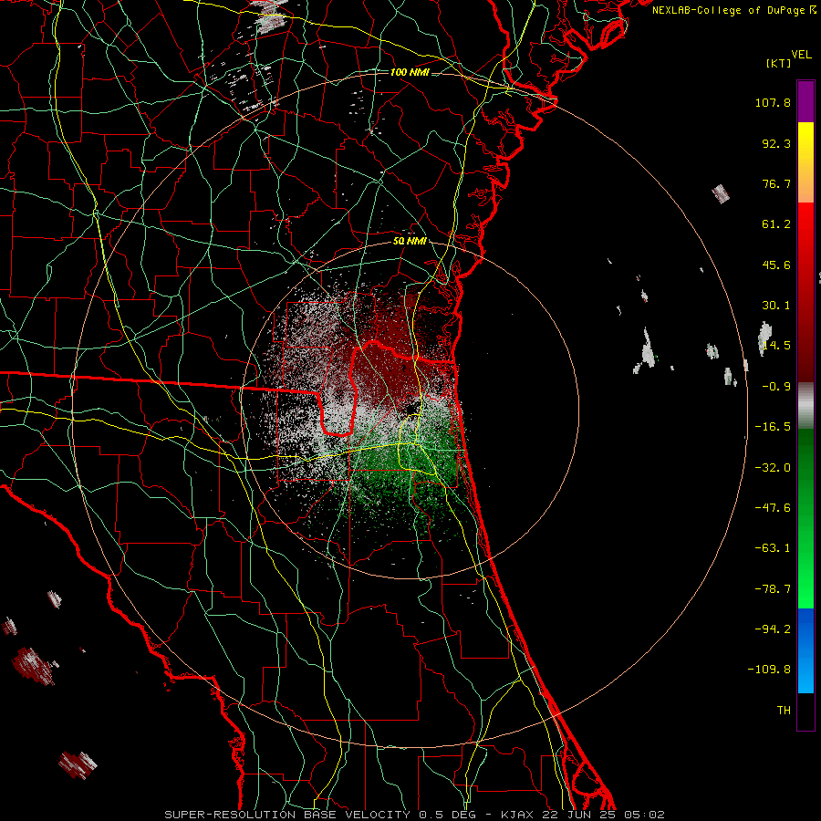Click the Super-Resolution Base Velocity KJAX caption

(x=415, y=815)
